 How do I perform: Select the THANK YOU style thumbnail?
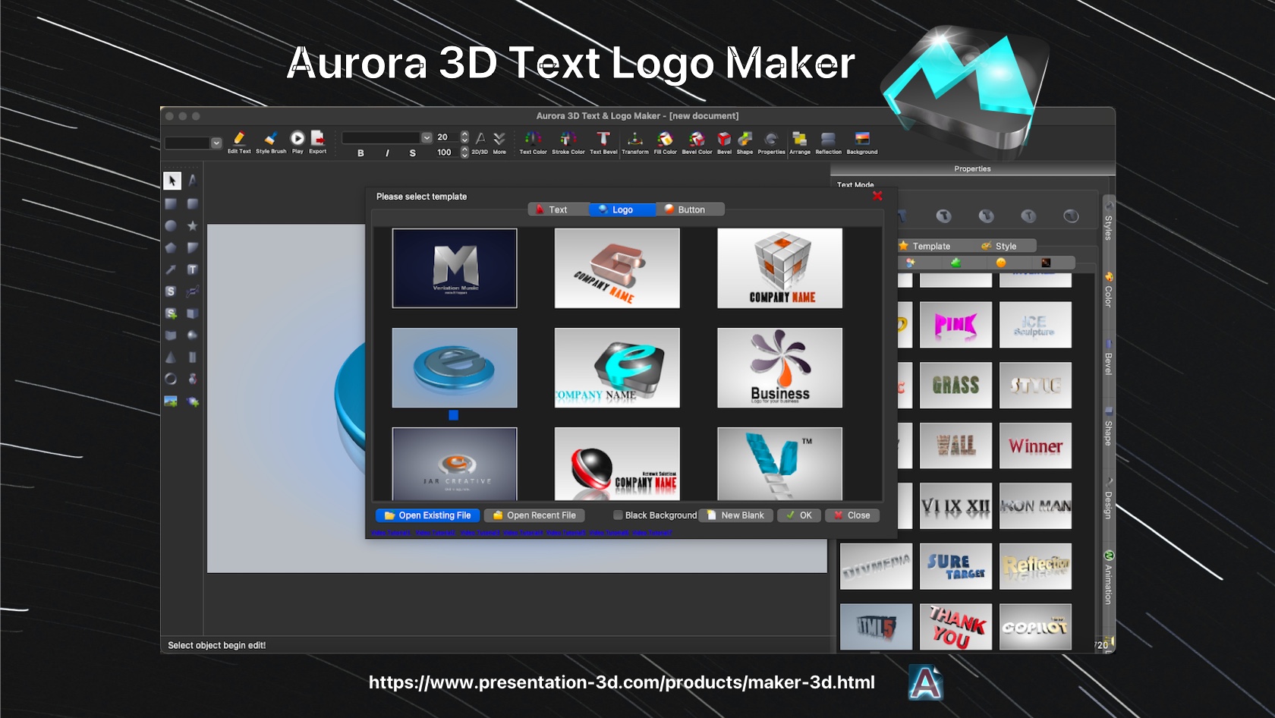coord(955,627)
